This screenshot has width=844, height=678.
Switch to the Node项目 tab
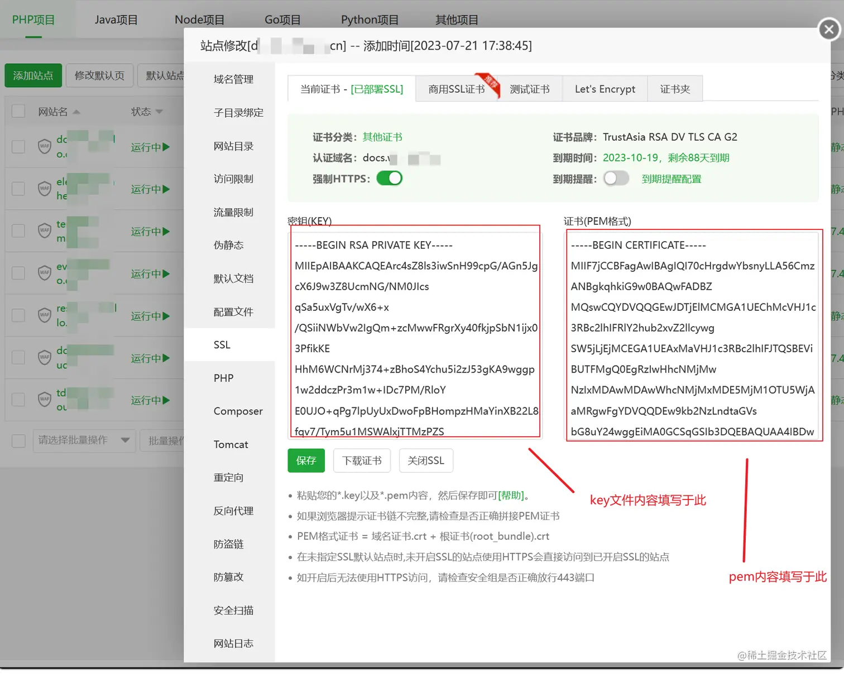pos(199,20)
